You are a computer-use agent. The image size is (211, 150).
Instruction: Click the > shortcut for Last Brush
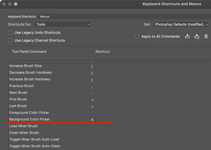pos(92,107)
